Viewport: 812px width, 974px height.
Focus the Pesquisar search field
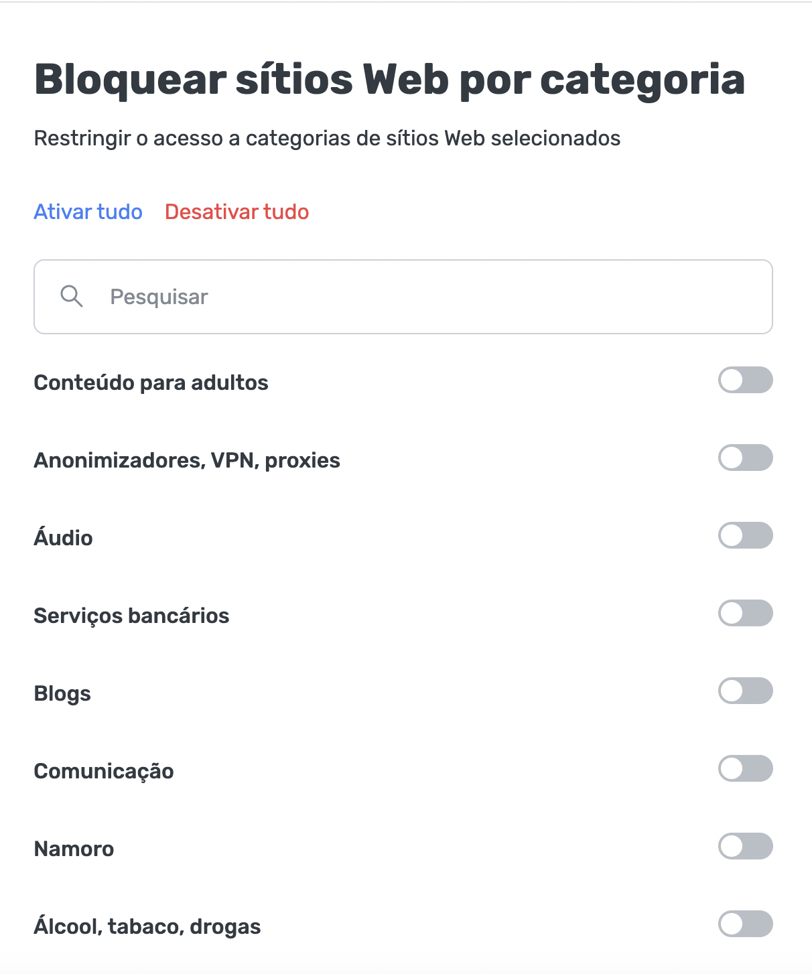429,297
